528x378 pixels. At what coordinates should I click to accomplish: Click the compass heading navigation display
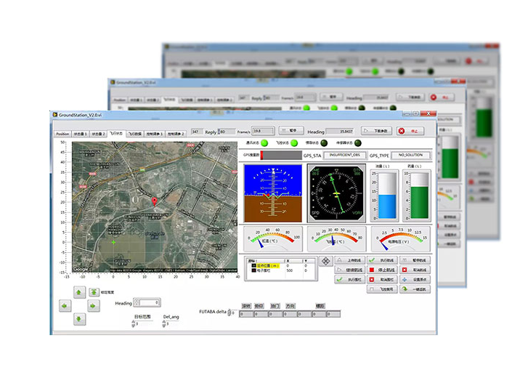pos(336,193)
